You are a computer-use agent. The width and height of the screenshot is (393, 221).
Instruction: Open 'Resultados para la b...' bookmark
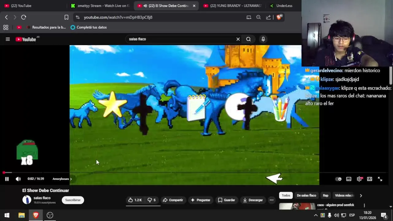coord(46,27)
